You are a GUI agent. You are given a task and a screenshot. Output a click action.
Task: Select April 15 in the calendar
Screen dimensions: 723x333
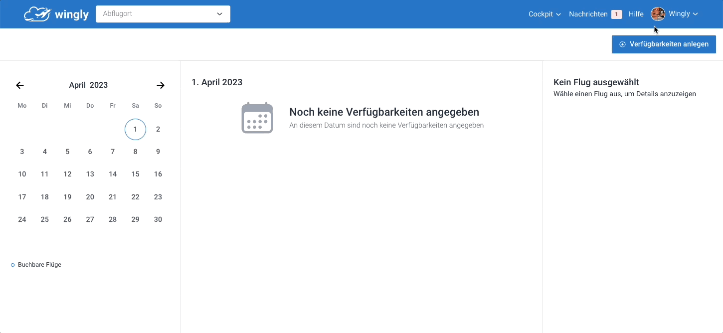click(135, 174)
